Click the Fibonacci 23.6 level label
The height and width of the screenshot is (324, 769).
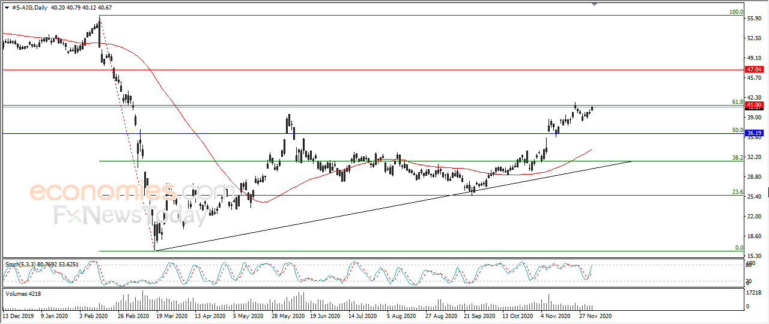pyautogui.click(x=738, y=192)
